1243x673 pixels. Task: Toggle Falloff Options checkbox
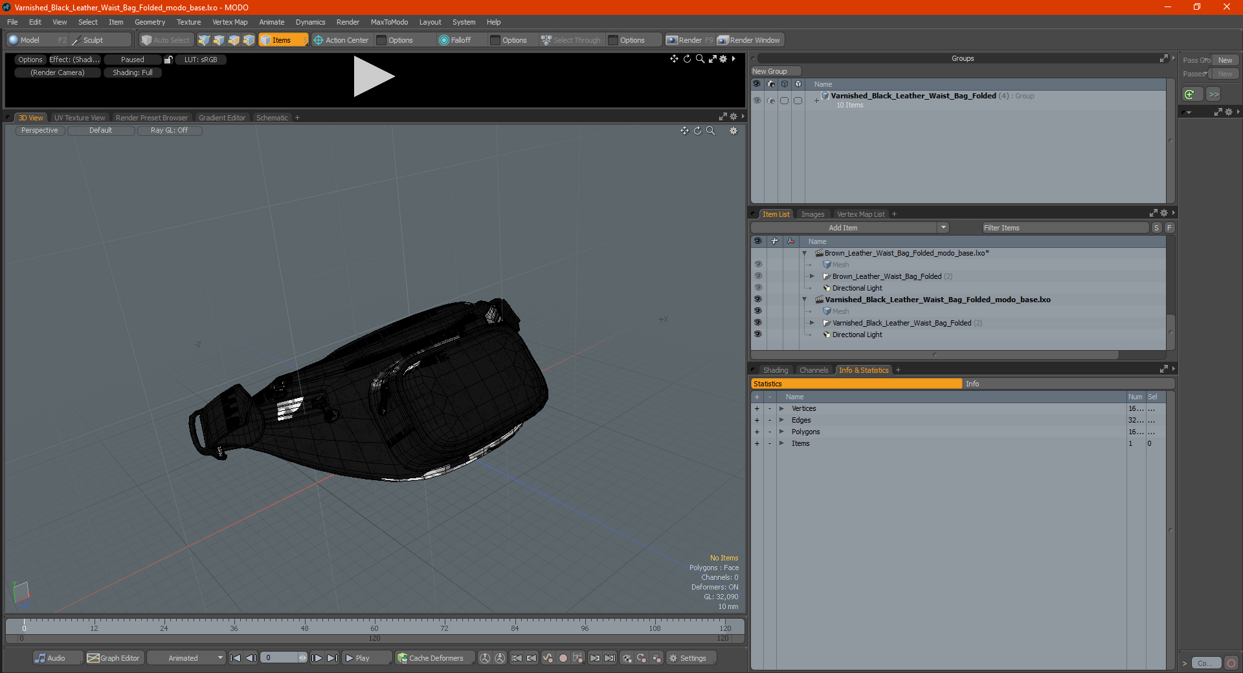pyautogui.click(x=496, y=40)
